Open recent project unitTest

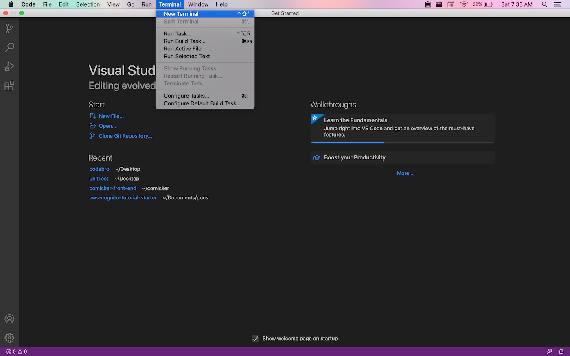point(99,179)
